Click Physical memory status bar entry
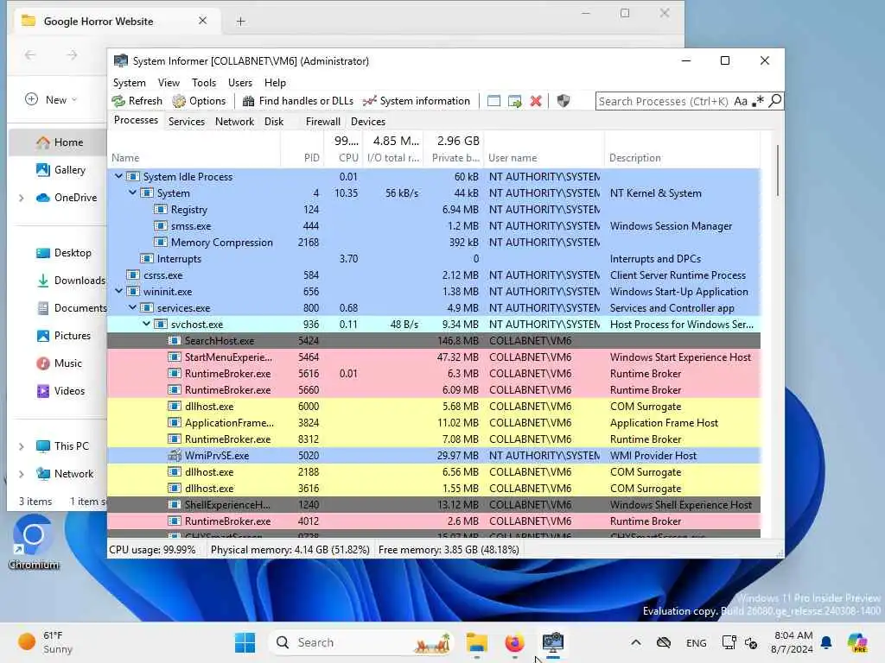 click(x=290, y=550)
